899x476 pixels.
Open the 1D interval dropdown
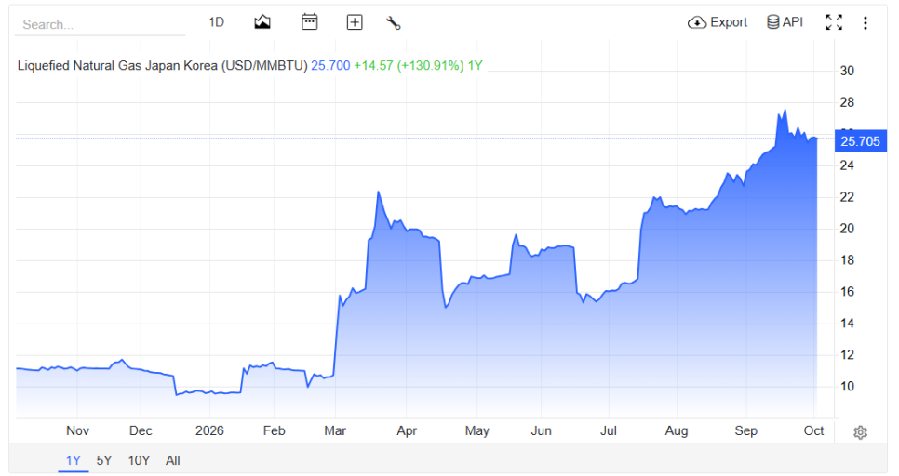pos(216,22)
